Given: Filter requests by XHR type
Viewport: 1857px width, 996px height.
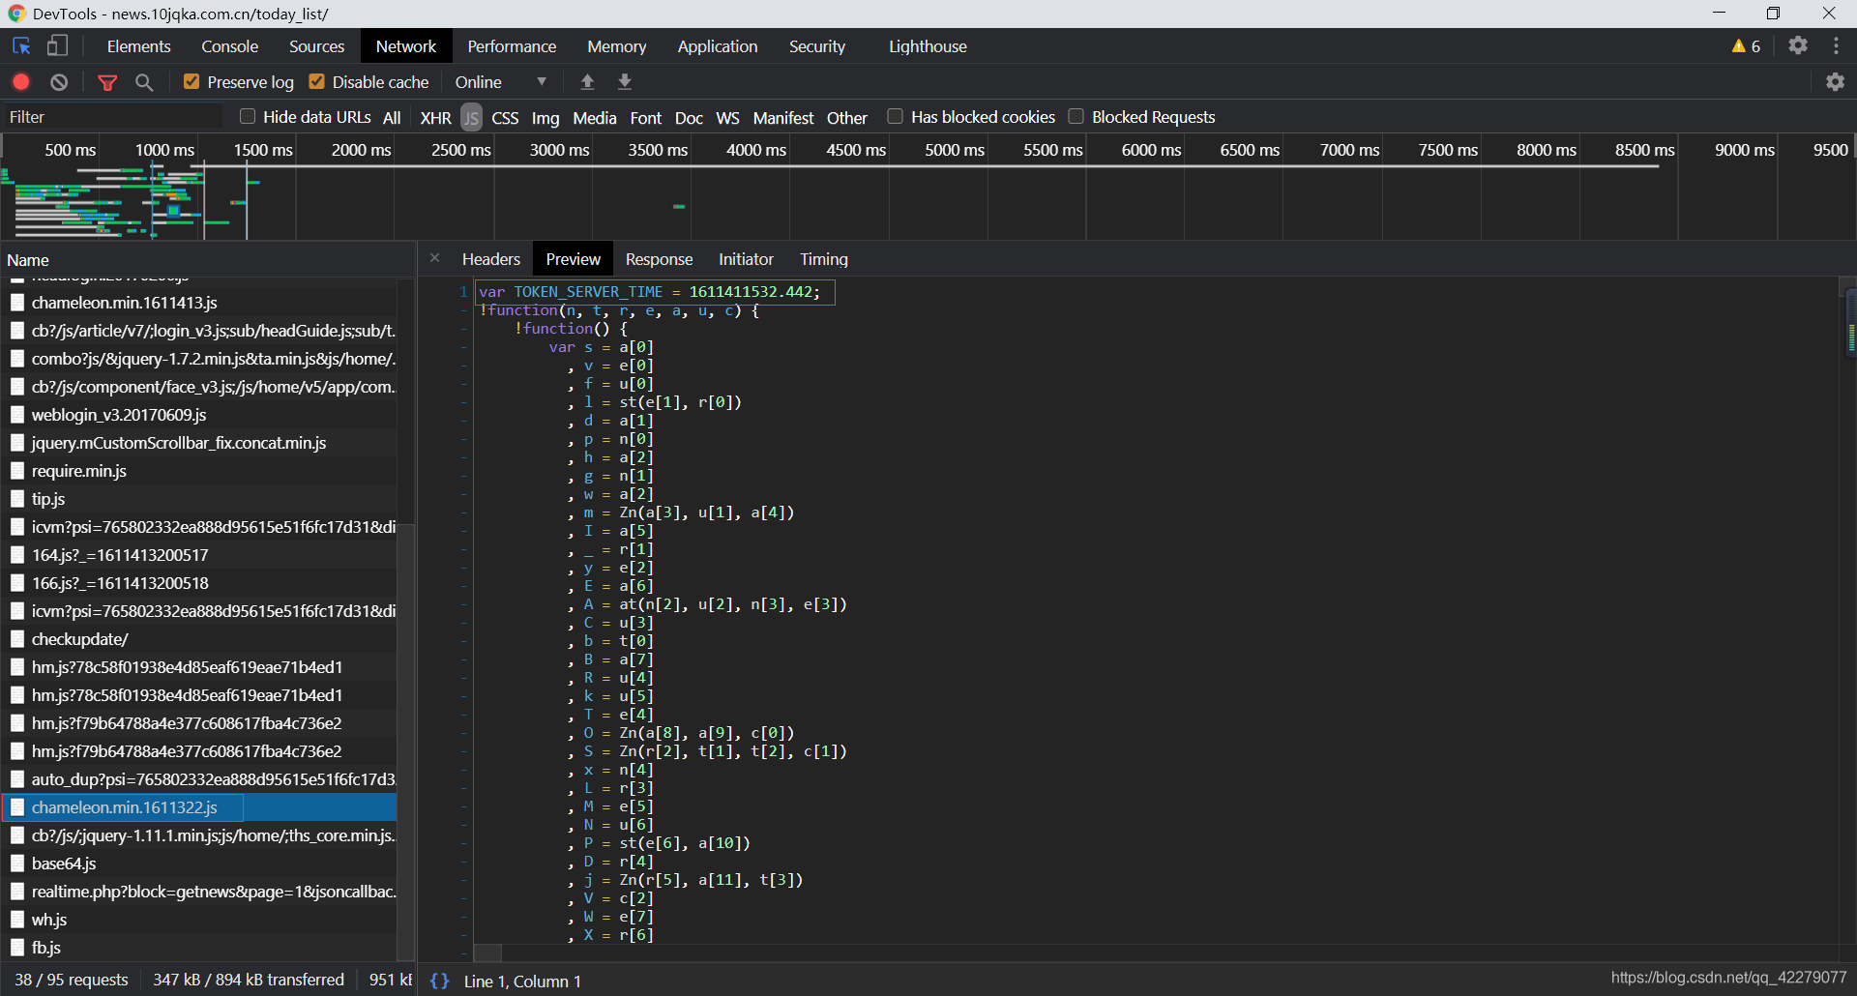Looking at the screenshot, I should 435,118.
